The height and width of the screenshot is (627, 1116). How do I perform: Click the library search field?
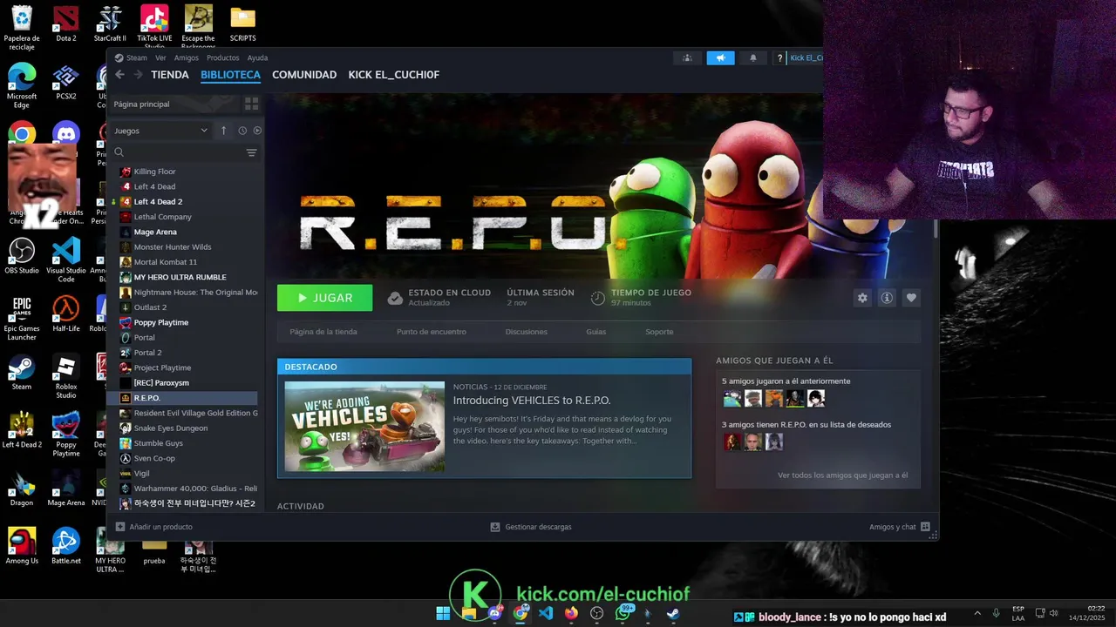click(x=183, y=152)
